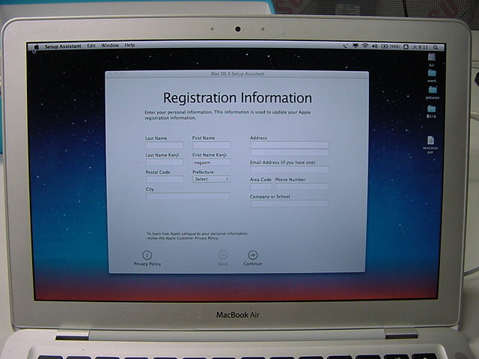This screenshot has height=359, width=479.
Task: Open the input source menu icon
Action: (x=406, y=46)
